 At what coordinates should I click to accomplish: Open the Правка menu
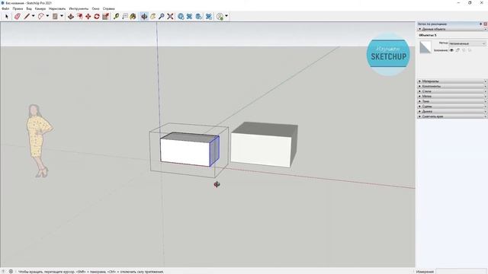pyautogui.click(x=18, y=8)
